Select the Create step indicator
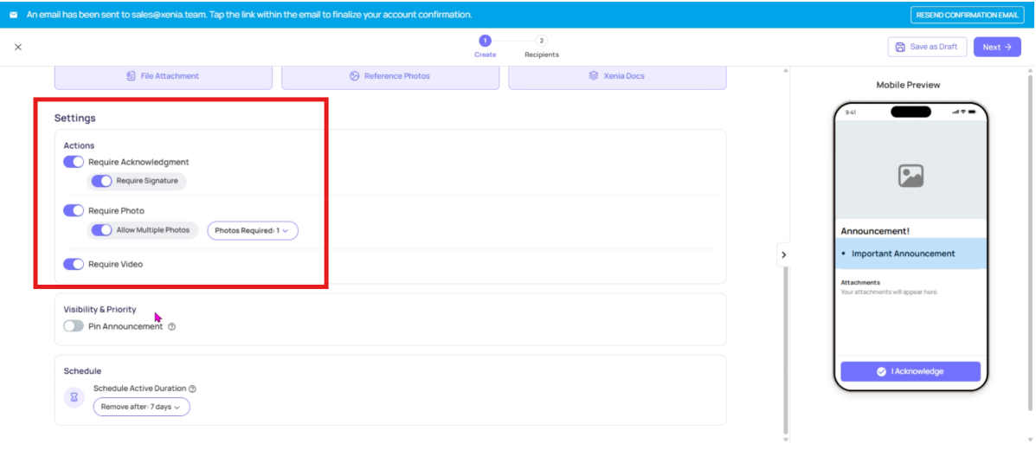Viewport: 1036px width, 450px height. point(485,42)
